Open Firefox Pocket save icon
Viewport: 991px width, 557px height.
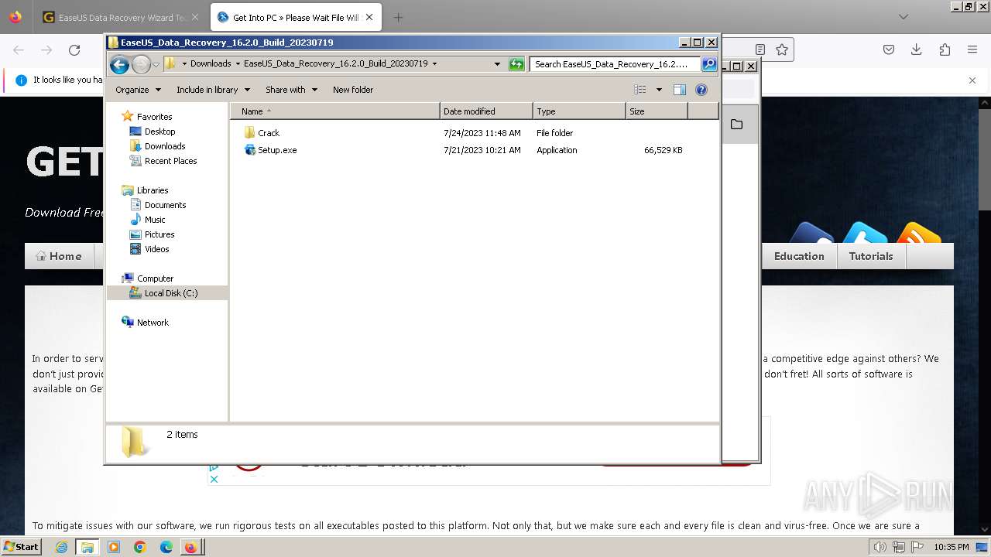889,50
